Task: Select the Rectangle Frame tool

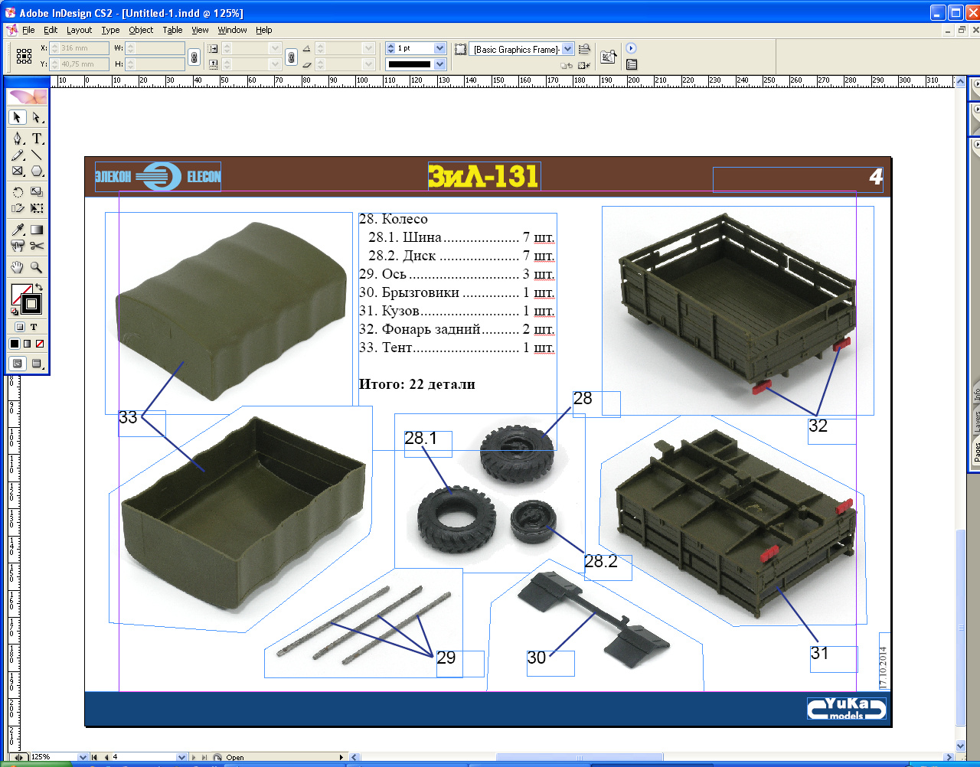Action: [18, 171]
